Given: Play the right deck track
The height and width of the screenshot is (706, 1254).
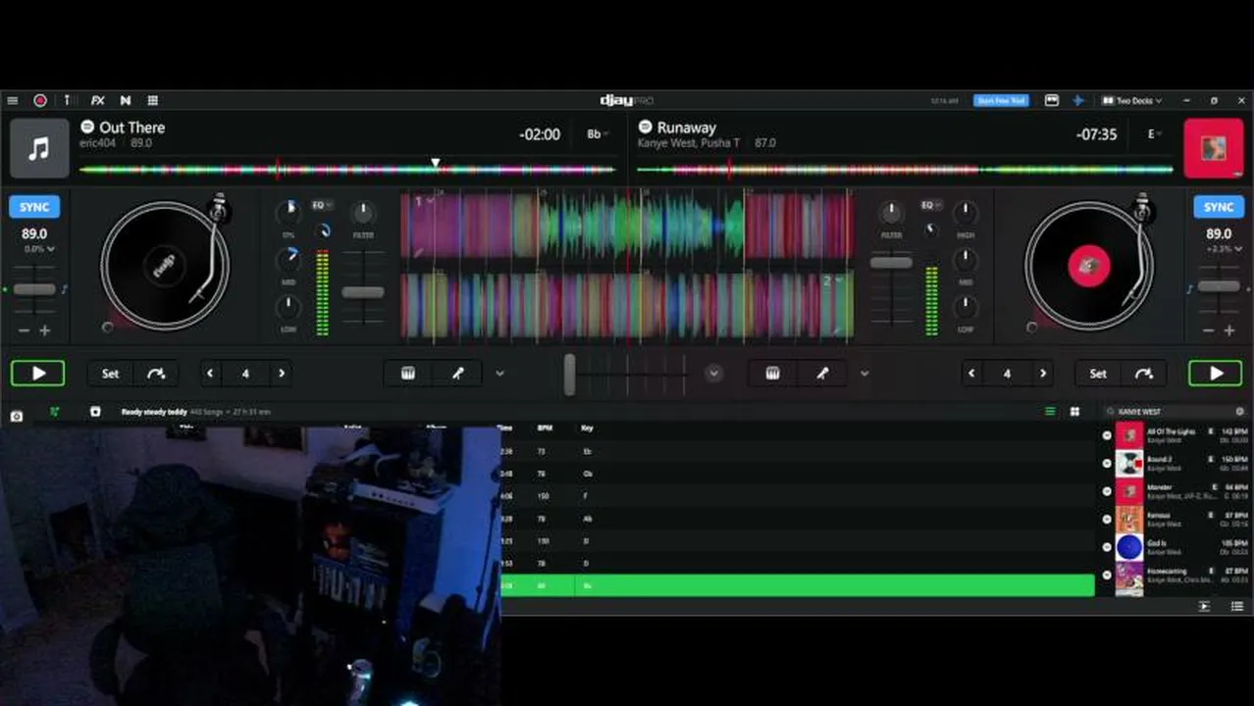Looking at the screenshot, I should tap(1216, 374).
